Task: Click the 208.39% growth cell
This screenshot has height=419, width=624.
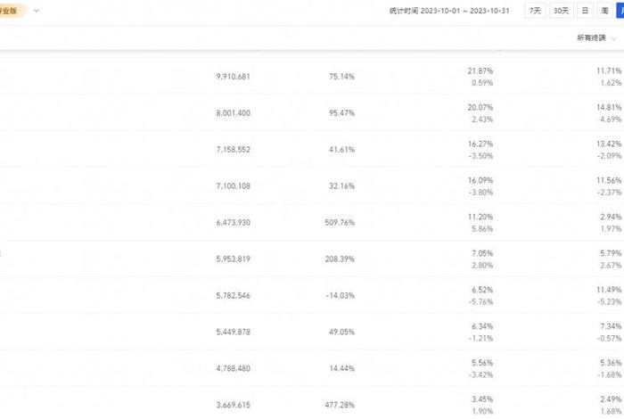Action: pos(340,259)
